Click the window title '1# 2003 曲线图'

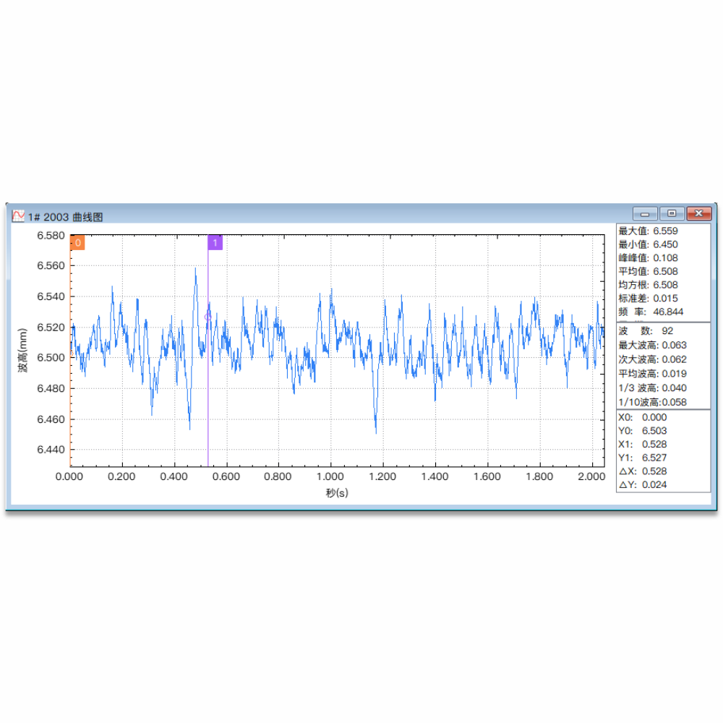coord(66,216)
